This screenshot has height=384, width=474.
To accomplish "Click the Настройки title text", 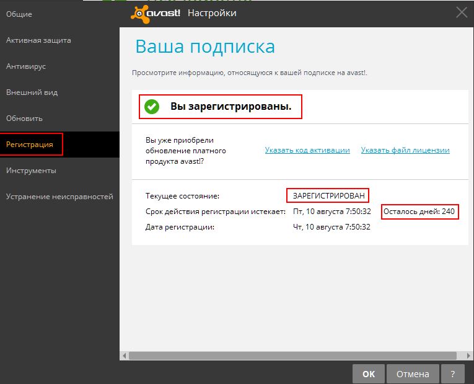I will tap(212, 13).
